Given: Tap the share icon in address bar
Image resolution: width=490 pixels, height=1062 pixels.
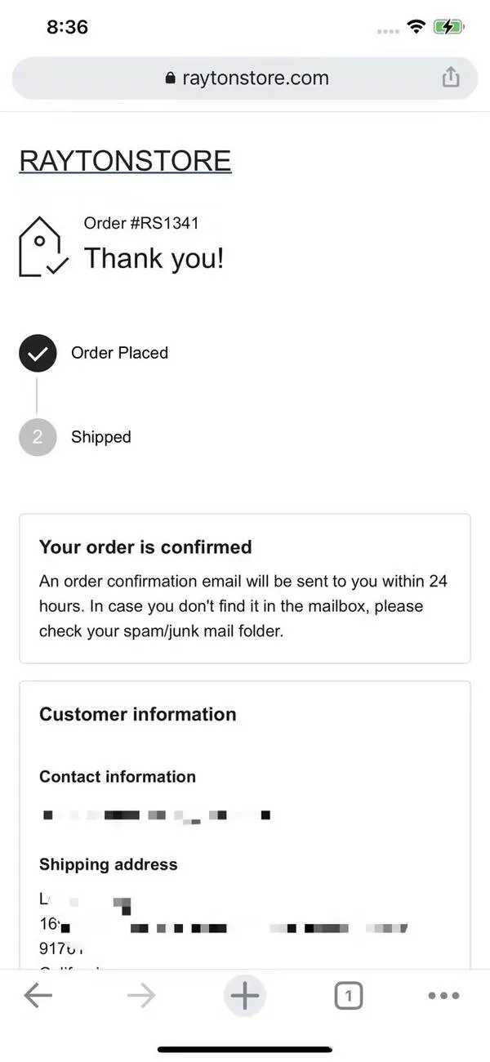Looking at the screenshot, I should [x=451, y=78].
